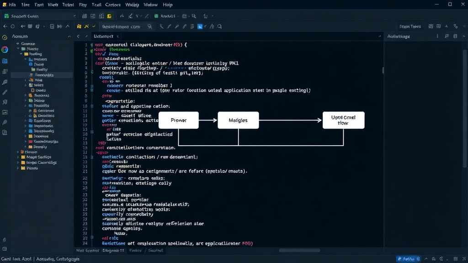Screen dimensions: 468x263
Task: Click the multicolored circle icon in left sidebar
Action: [x=5, y=49]
